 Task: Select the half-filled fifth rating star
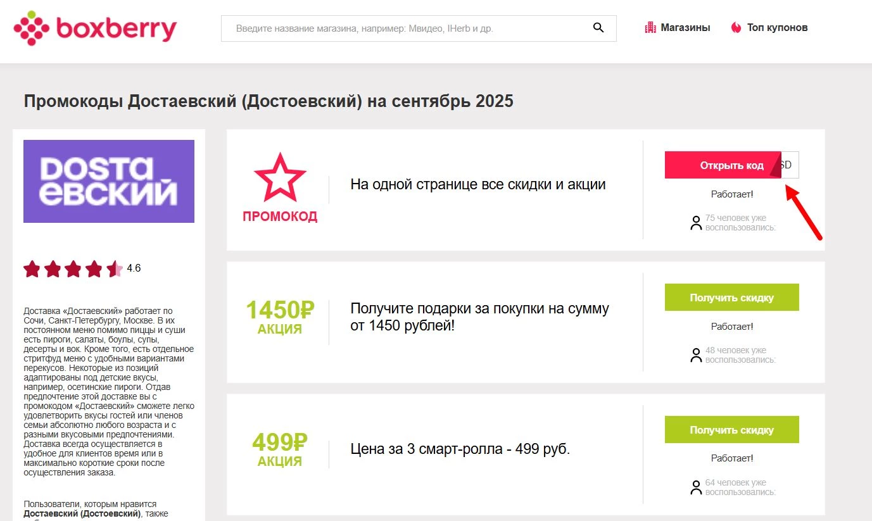pos(115,268)
